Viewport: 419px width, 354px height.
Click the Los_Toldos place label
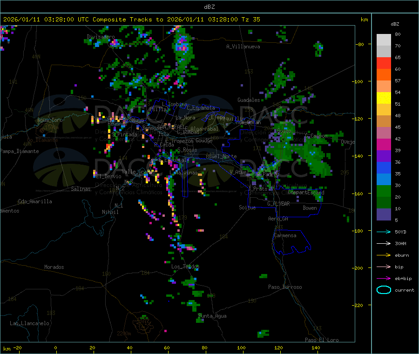(x=185, y=267)
